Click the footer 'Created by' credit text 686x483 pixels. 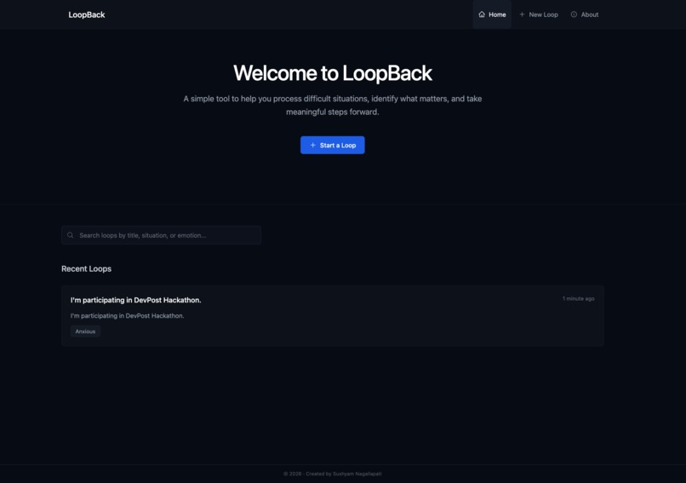click(x=333, y=474)
